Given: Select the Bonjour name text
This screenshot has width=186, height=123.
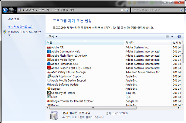Looking at the screenshot, I should tap(56, 89).
